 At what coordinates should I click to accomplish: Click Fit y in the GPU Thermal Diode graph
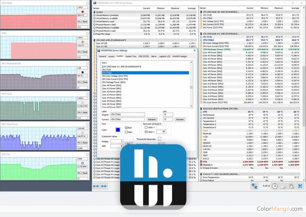point(80,82)
